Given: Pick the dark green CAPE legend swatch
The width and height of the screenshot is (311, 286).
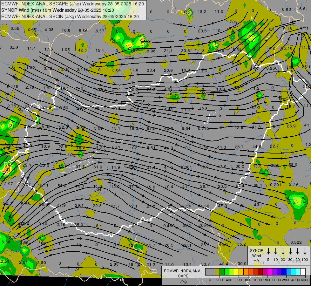Looking at the screenshot, I should (222, 272).
